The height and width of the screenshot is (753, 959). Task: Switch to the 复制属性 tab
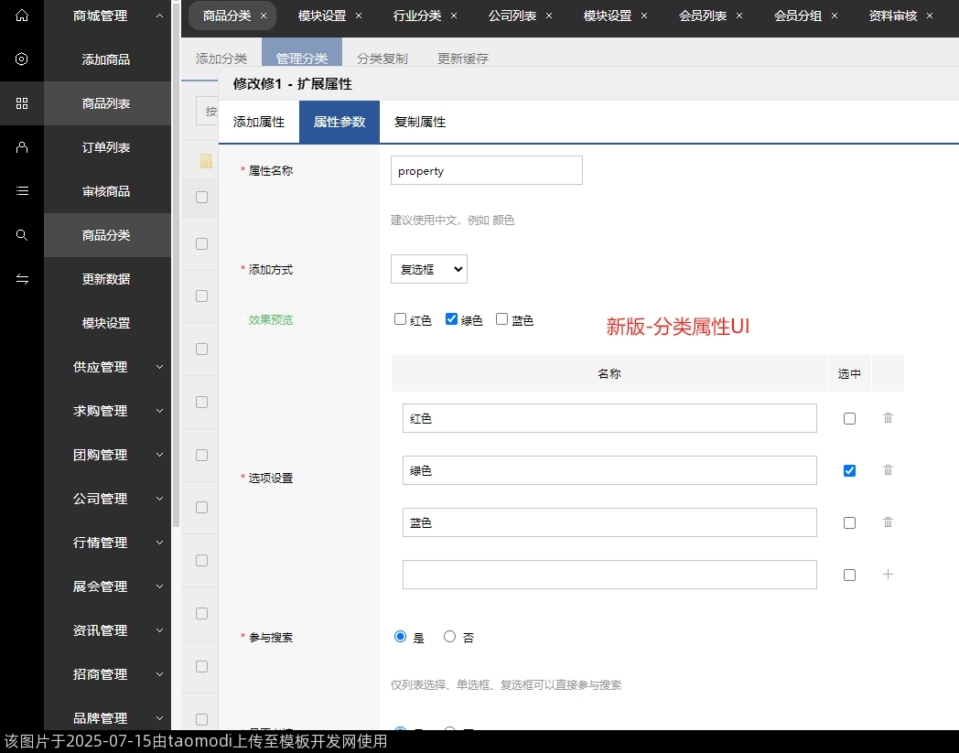tap(420, 122)
